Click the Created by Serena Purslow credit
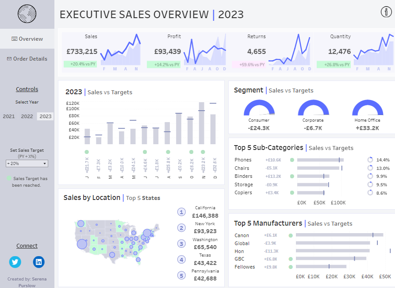 pos(27,282)
